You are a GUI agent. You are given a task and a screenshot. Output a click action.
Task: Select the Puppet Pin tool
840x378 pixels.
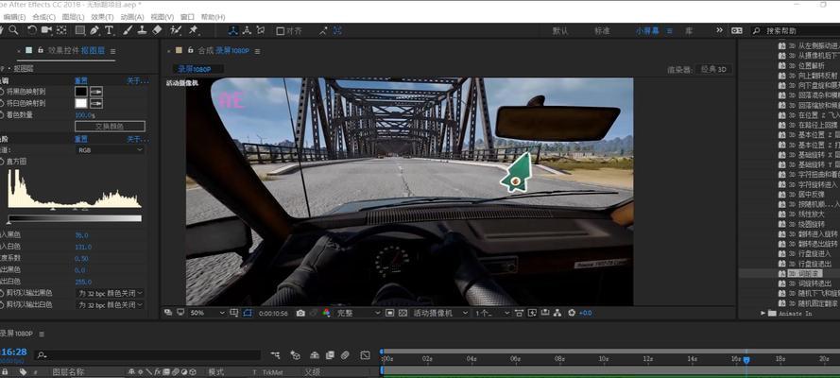tap(194, 30)
